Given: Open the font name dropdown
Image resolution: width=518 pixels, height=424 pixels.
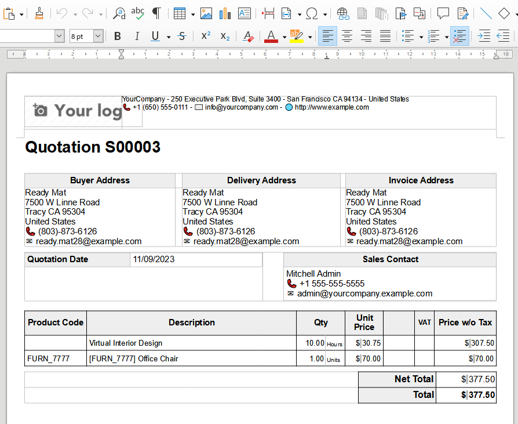Looking at the screenshot, I should pyautogui.click(x=59, y=36).
